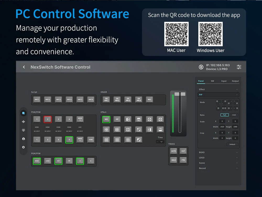
Task: Select the MIX transition effect button
Action: (106, 119)
